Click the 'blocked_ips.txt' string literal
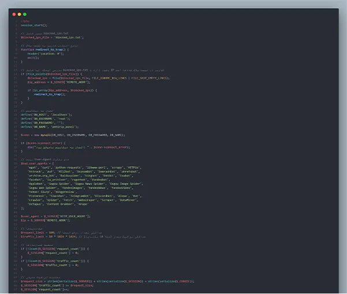 point(68,37)
